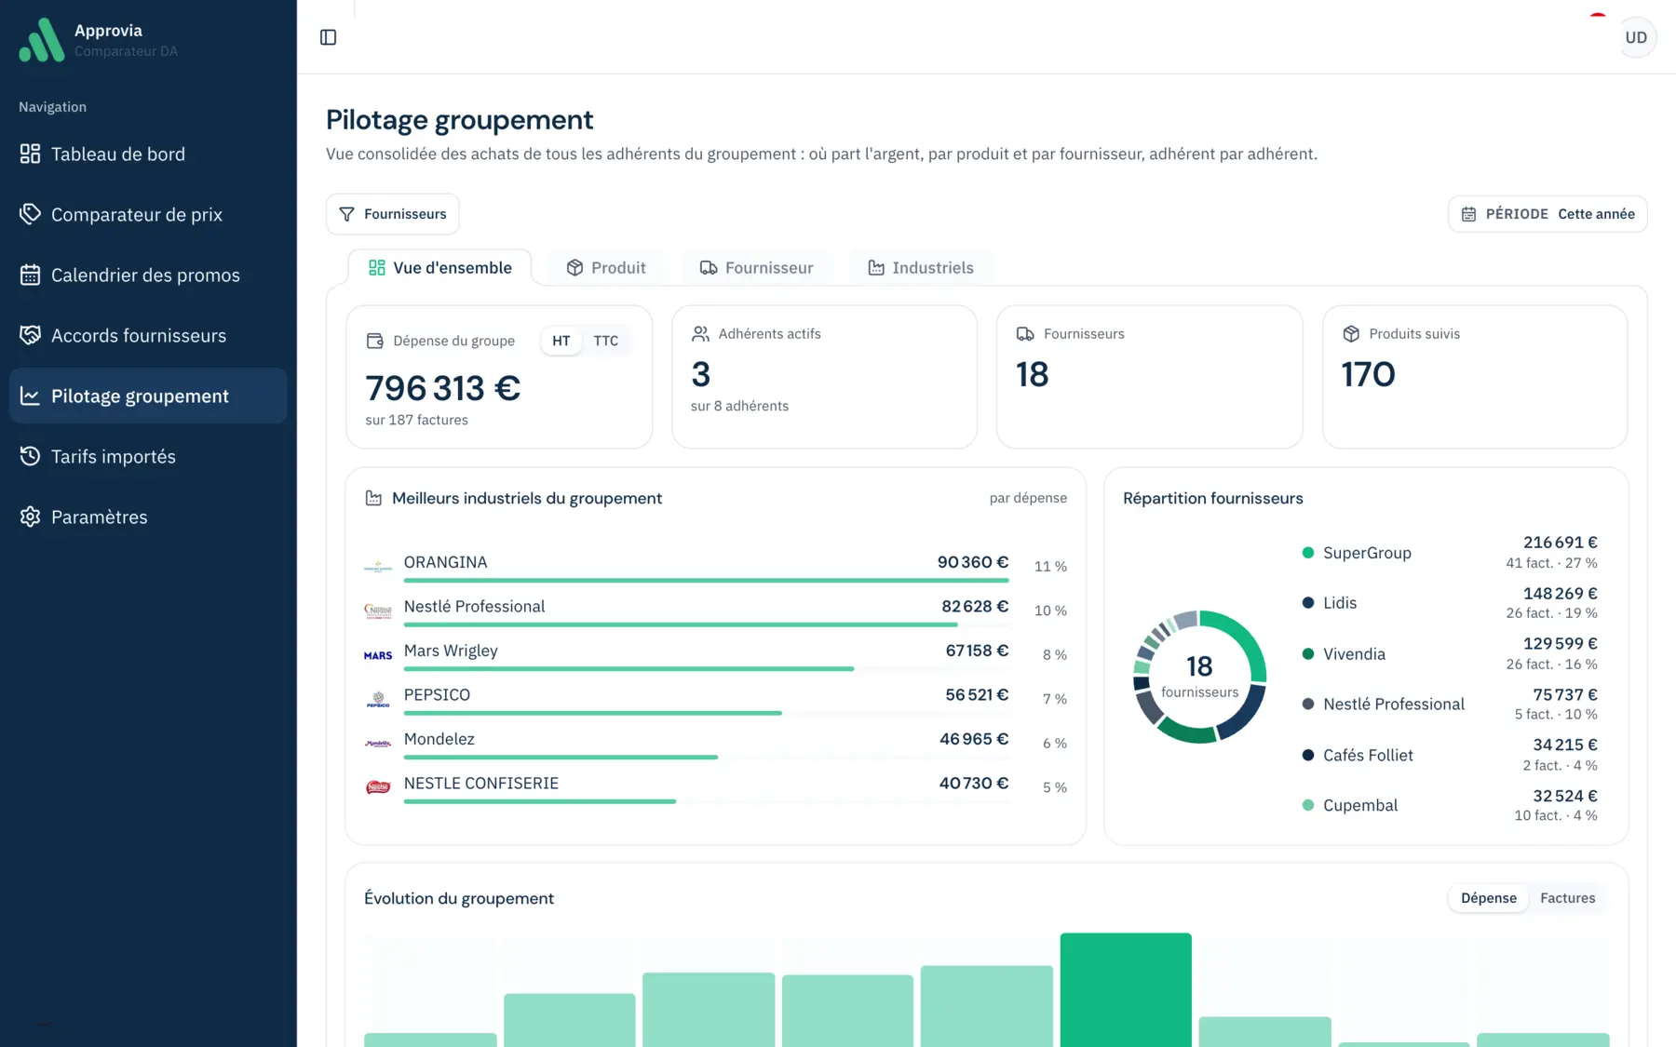The height and width of the screenshot is (1047, 1676).
Task: Show evolution chart by Dépense
Action: point(1488,898)
